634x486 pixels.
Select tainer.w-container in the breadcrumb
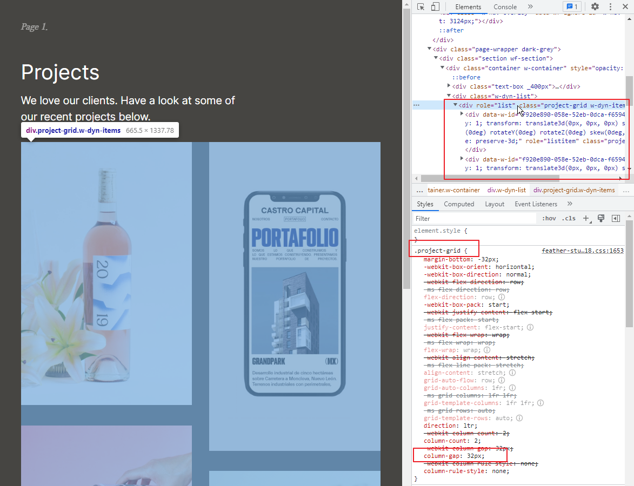click(453, 190)
